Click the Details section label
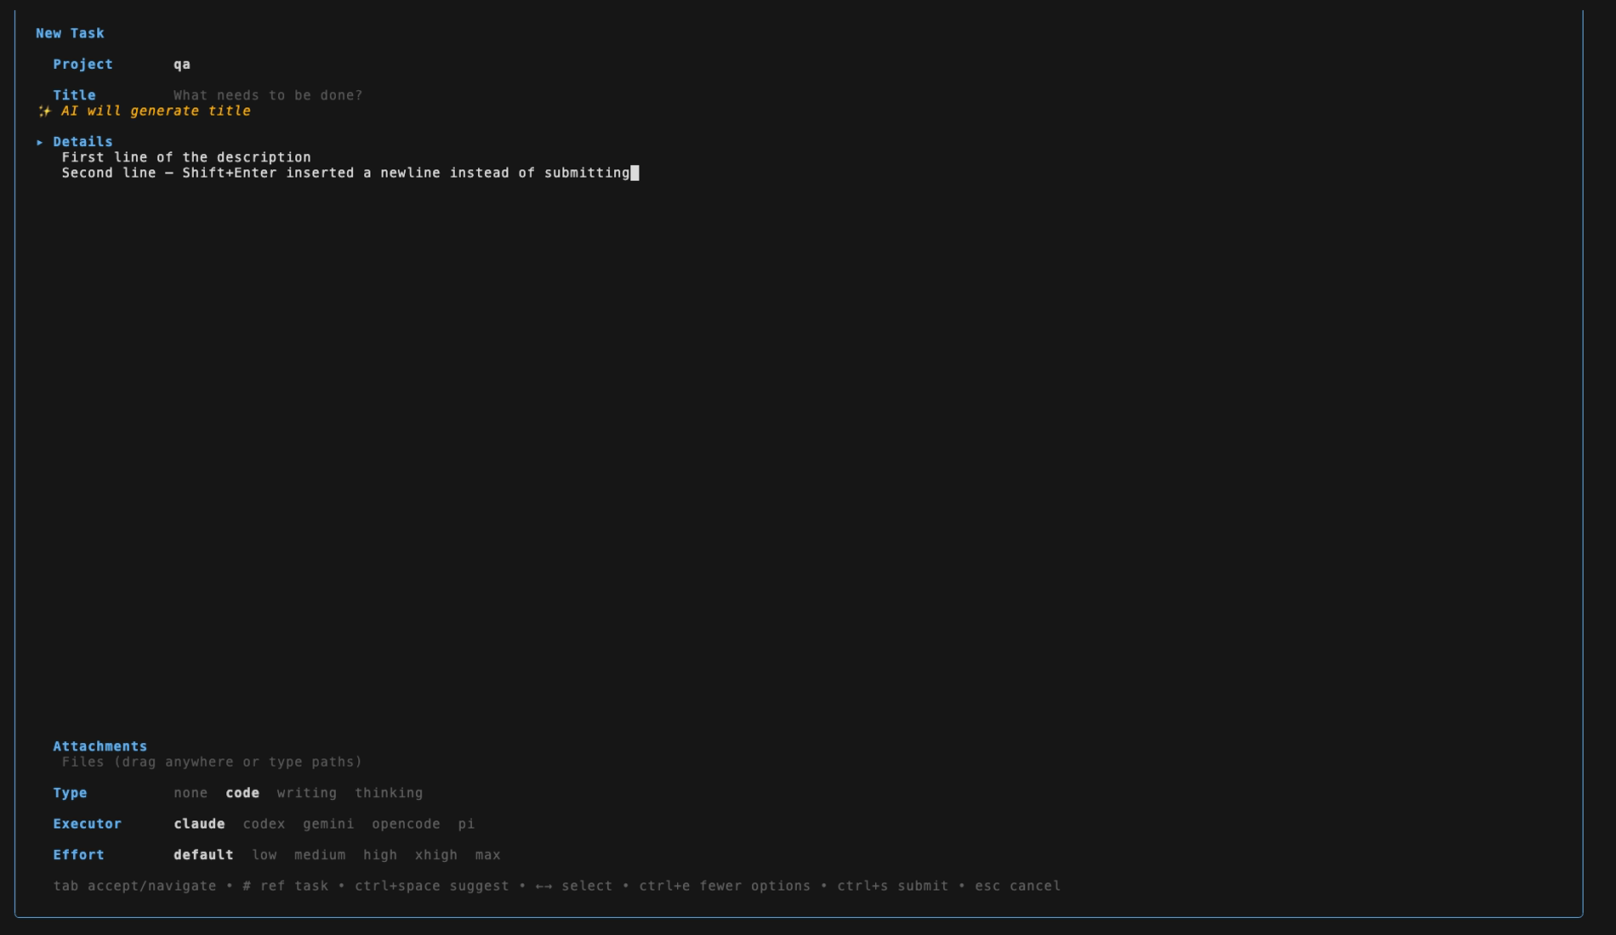The width and height of the screenshot is (1616, 935). (x=83, y=142)
